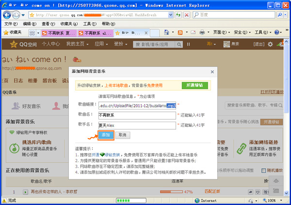Click the 收藏夹 favorites star button
The width and height of the screenshot is (291, 205).
pyautogui.click(x=13, y=32)
